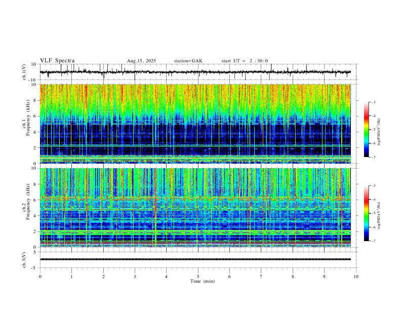Click the lower colorbar beside ch.2 spectrogram
Viewport: 401px width, 310px height.
point(366,213)
